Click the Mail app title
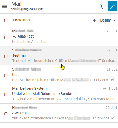Viewport: 118px width, 128px height. [16, 4]
